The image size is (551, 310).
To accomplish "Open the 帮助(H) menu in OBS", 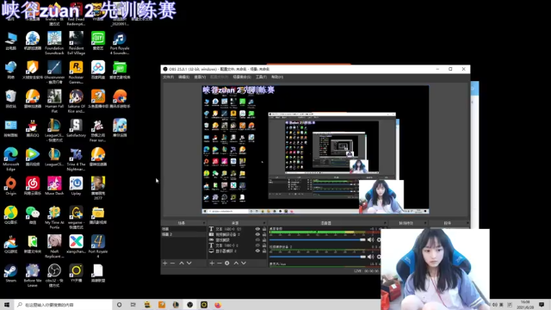I will pos(277,77).
